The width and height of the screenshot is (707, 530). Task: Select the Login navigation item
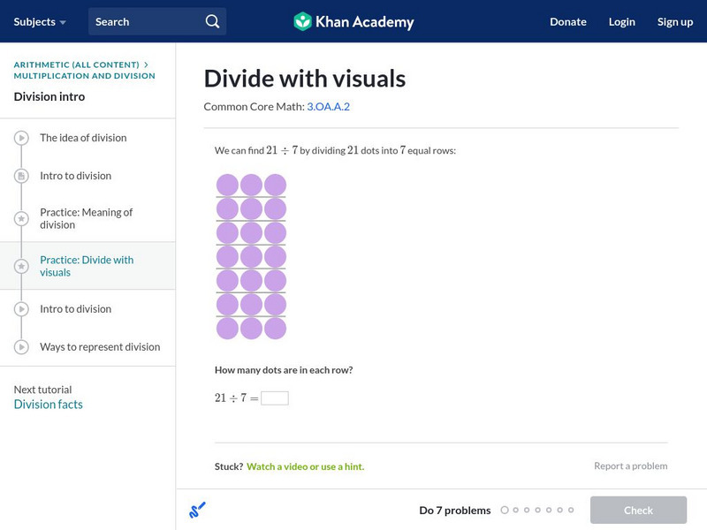click(x=622, y=21)
